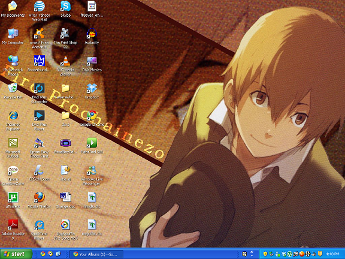Select the mingliu.ttc font file
This screenshot has height=259, width=345.
92,197
